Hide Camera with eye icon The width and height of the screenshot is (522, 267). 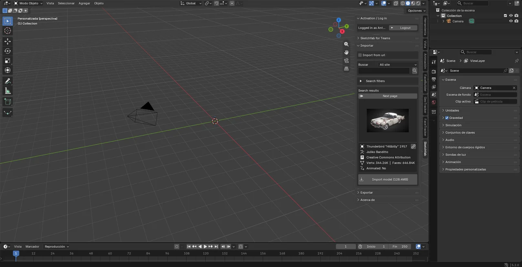(511, 21)
